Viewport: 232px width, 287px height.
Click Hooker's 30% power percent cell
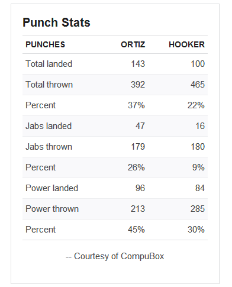tap(196, 230)
